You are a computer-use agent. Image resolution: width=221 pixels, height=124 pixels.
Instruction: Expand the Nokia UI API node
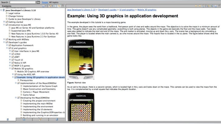point(10,63)
